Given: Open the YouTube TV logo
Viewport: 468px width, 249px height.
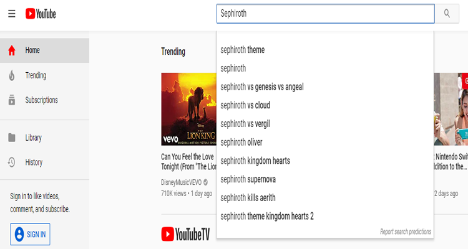Looking at the screenshot, I should click(185, 234).
